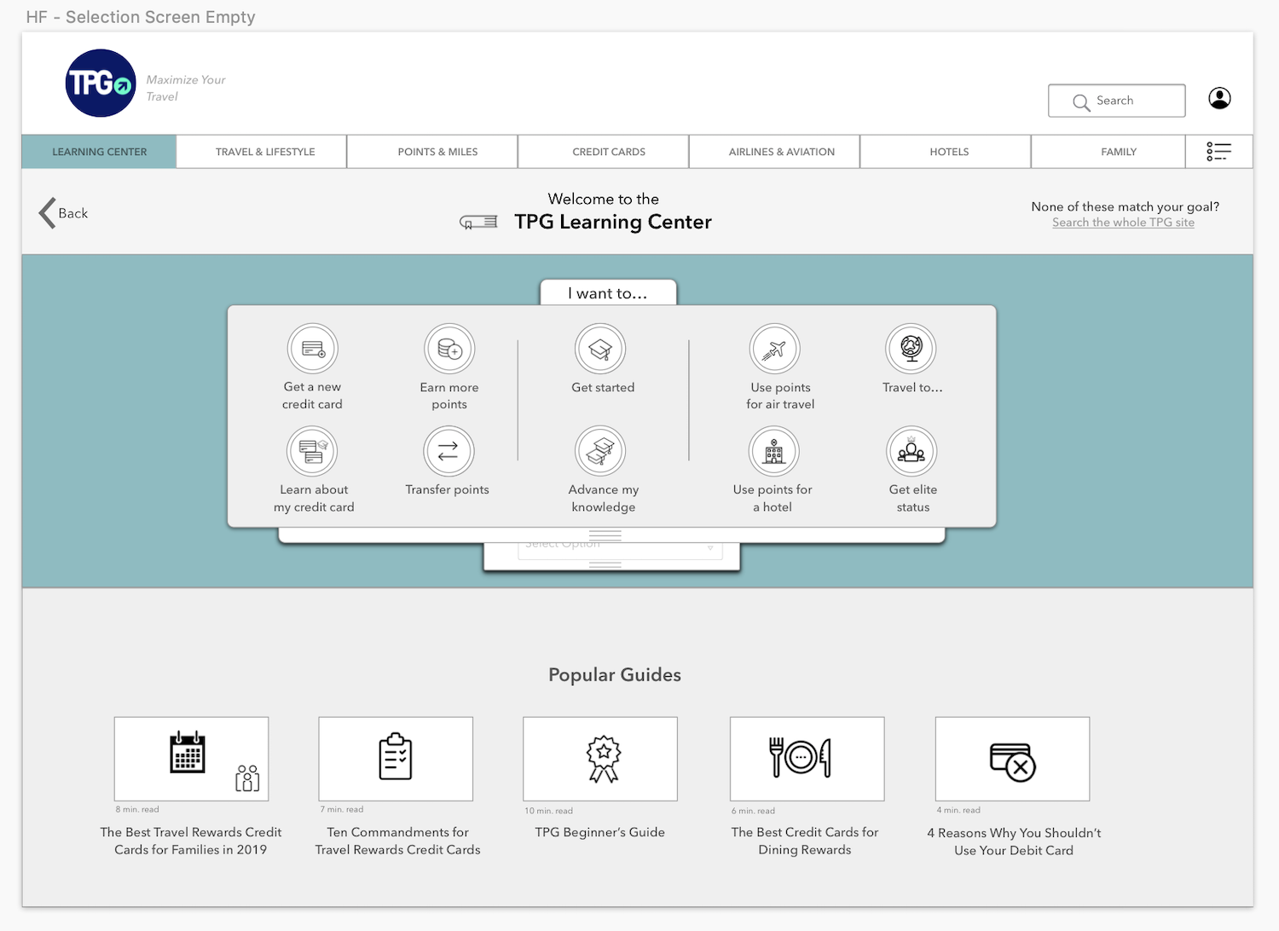The height and width of the screenshot is (931, 1279).
Task: Click the Earn more points label
Action: (x=449, y=396)
